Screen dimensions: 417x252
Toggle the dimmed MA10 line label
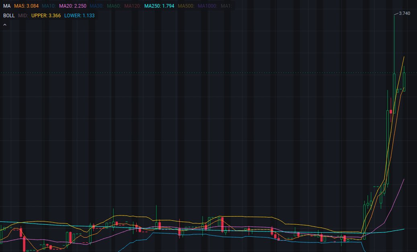point(49,6)
